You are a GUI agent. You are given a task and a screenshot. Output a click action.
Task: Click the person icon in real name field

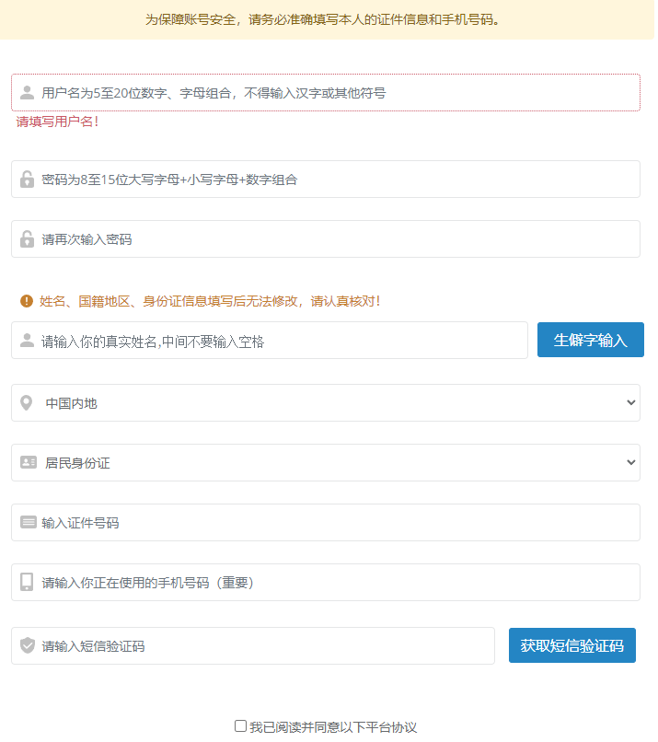(27, 341)
